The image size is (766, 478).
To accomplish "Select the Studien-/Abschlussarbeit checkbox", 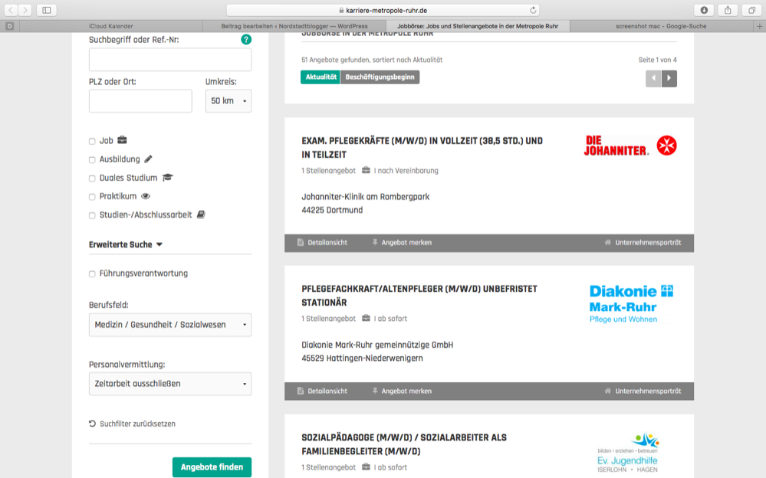I will coord(92,215).
